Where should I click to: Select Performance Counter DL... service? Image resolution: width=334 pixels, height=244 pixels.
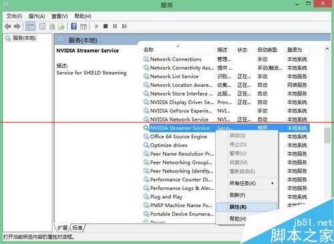(x=179, y=180)
